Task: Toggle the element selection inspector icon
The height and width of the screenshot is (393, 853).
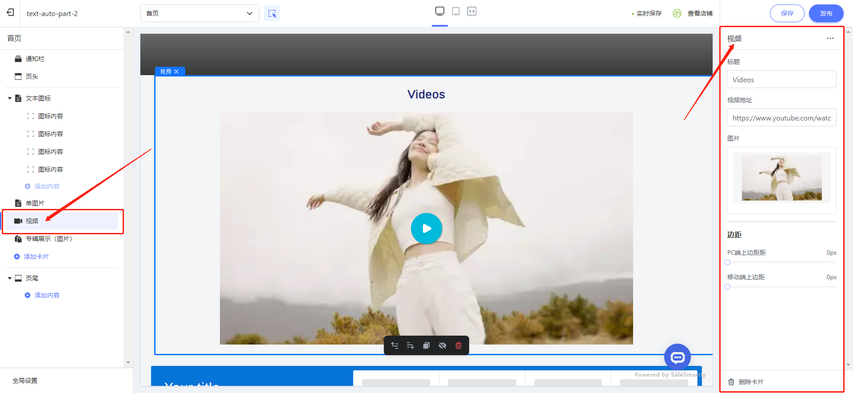Action: pyautogui.click(x=272, y=13)
